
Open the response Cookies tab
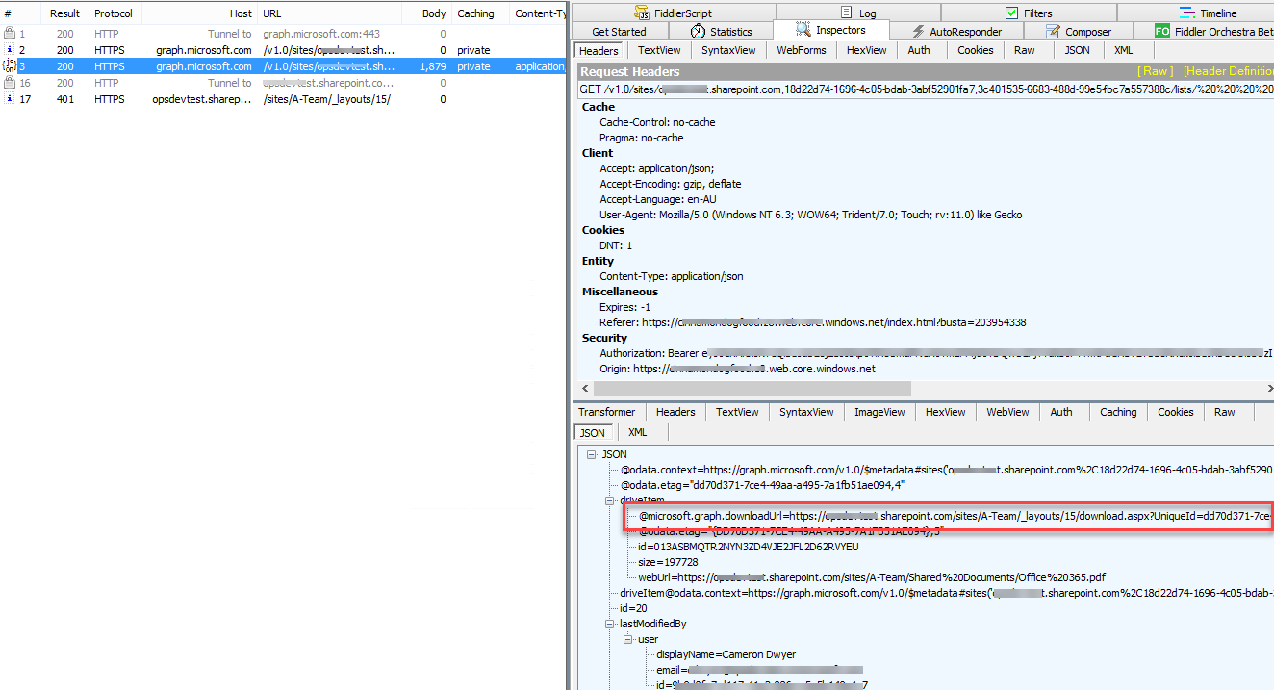click(1175, 412)
